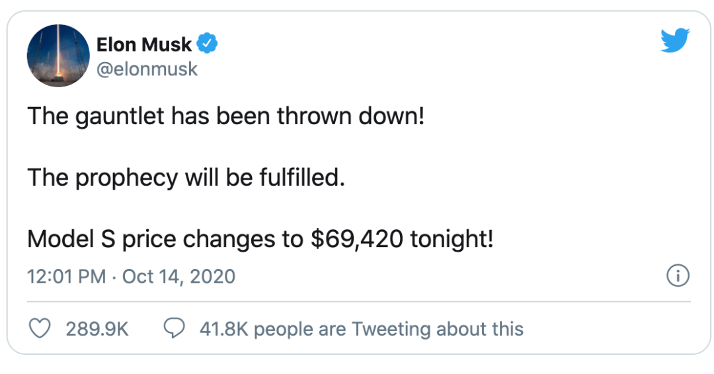Click the Twitter bird logo
Image resolution: width=714 pixels, height=374 pixels.
point(675,40)
